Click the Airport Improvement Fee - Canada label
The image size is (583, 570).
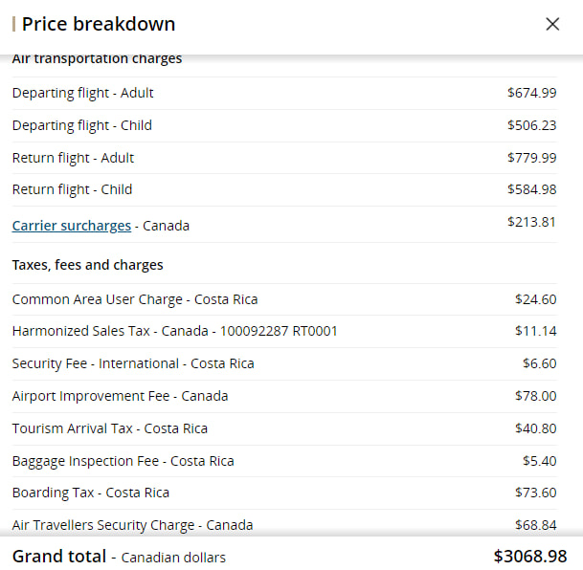coord(120,396)
